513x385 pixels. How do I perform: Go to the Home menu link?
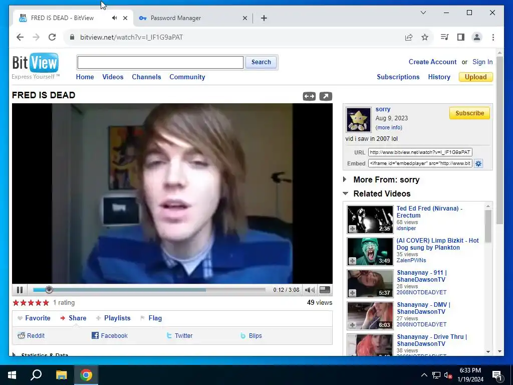pos(85,77)
